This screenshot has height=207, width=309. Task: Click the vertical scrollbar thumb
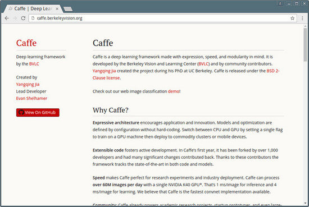[305, 45]
